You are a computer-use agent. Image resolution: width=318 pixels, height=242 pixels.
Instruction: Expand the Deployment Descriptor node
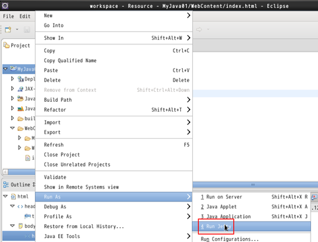[x=13, y=79]
